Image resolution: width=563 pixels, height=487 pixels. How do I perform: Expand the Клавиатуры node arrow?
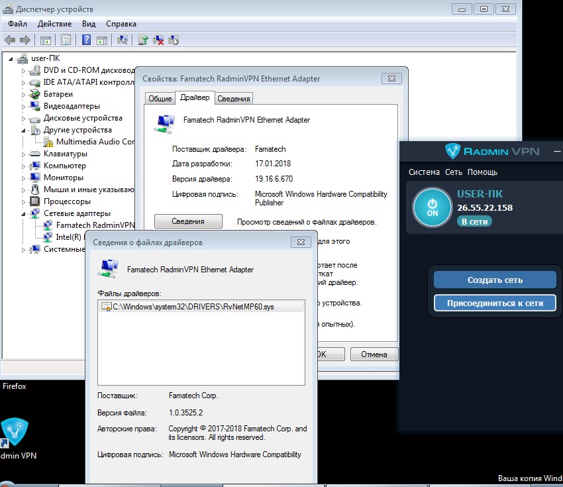click(x=23, y=154)
